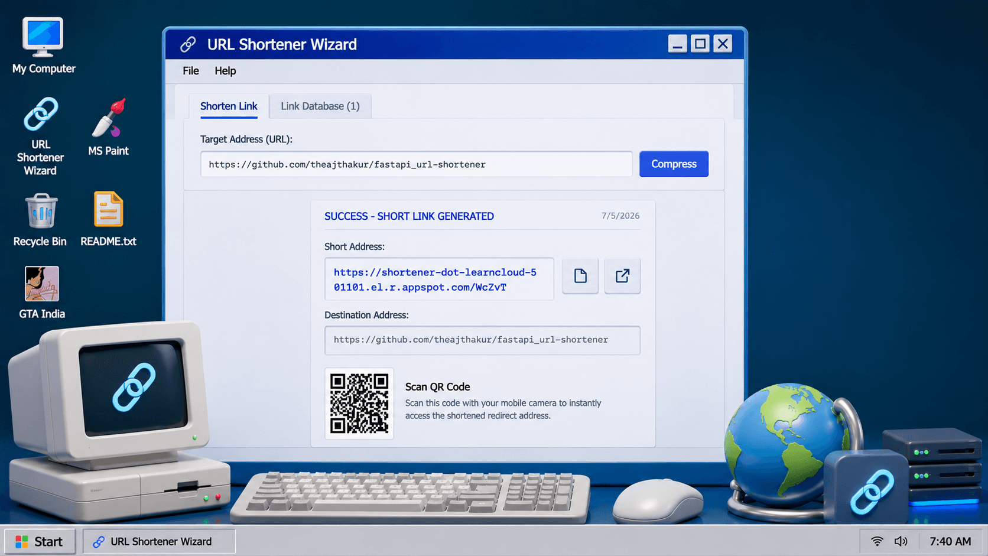
Task: Copy short address with the copy icon
Action: pos(580,276)
